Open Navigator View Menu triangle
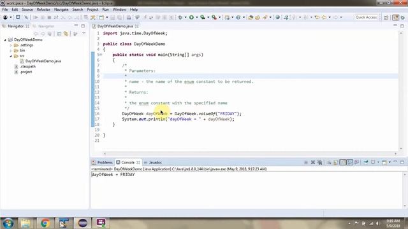The height and width of the screenshot is (229, 408). (x=84, y=34)
